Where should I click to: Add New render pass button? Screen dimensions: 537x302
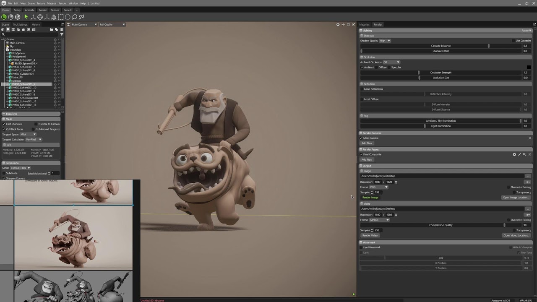click(x=367, y=159)
